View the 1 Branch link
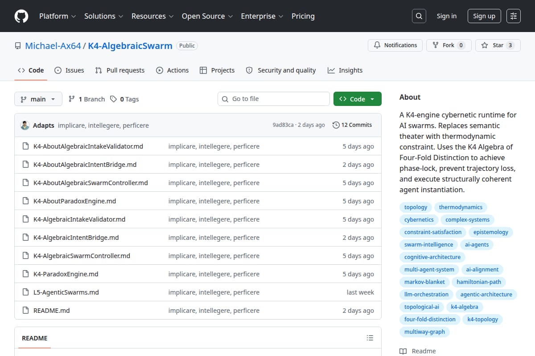This screenshot has width=535, height=356. pos(86,99)
